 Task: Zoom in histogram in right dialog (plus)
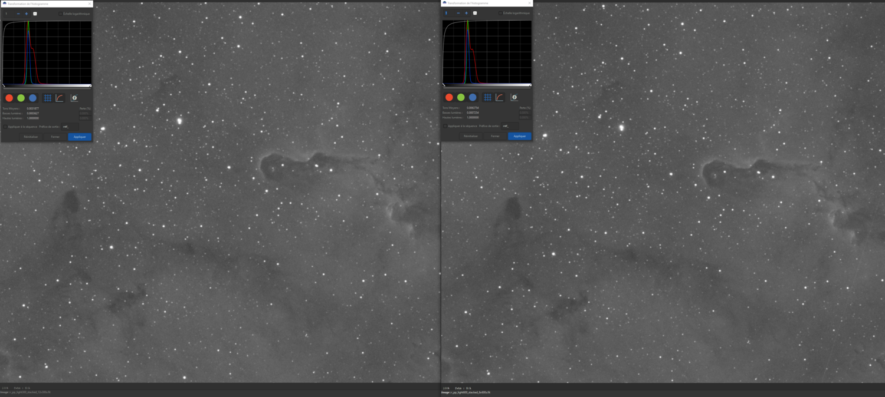tap(467, 13)
